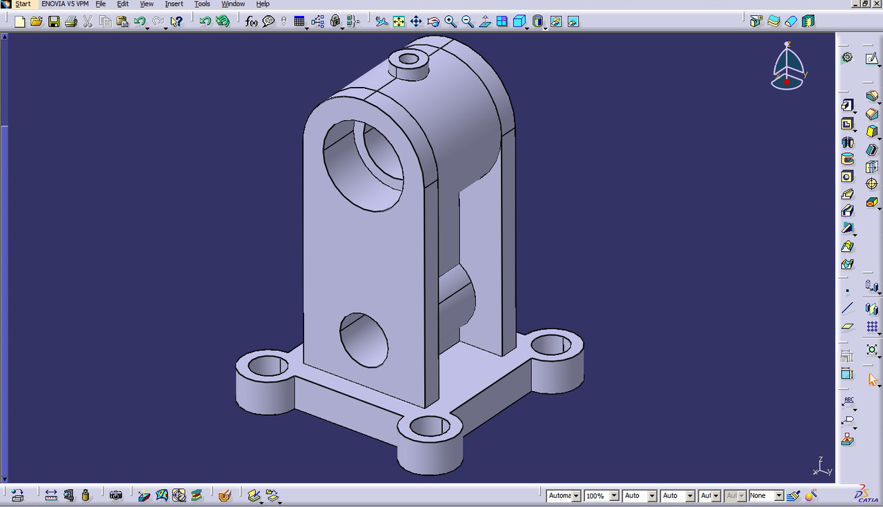Viewport: 883px width, 507px height.
Task: Select the Pocket tool
Action: pyautogui.click(x=847, y=124)
